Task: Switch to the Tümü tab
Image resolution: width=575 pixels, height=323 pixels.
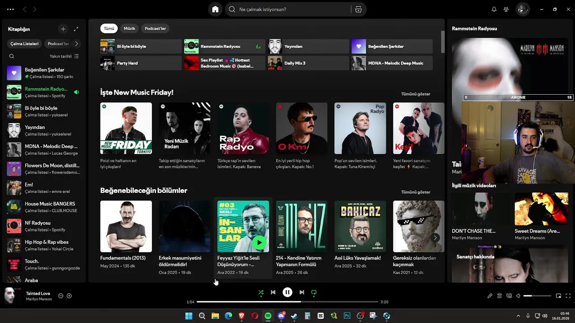Action: click(109, 29)
